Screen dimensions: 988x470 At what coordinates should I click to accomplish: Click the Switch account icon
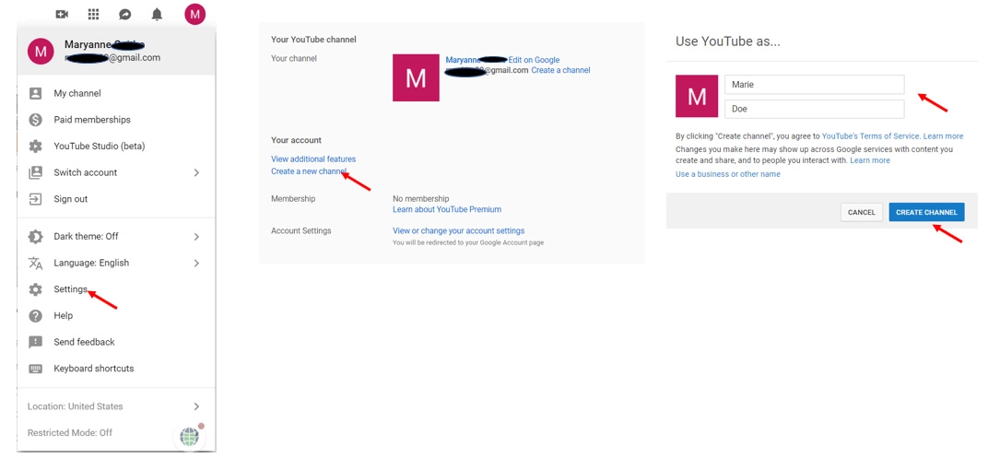point(35,172)
